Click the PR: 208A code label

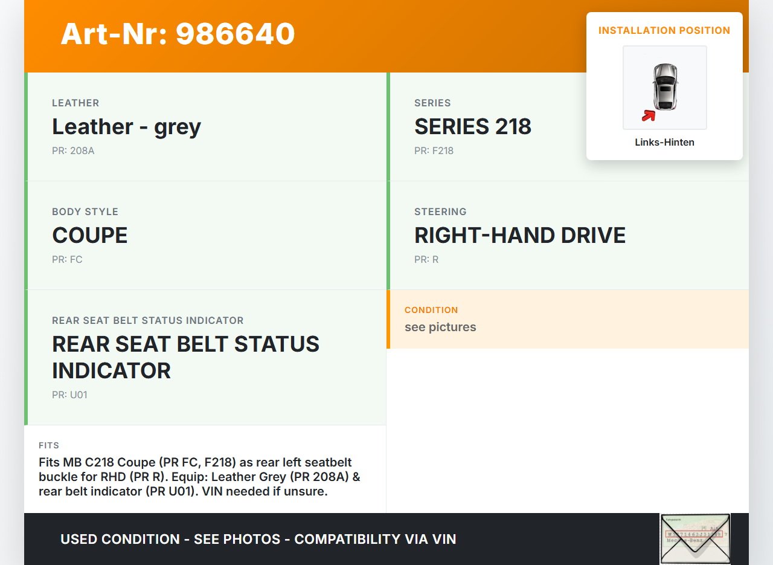tap(73, 150)
